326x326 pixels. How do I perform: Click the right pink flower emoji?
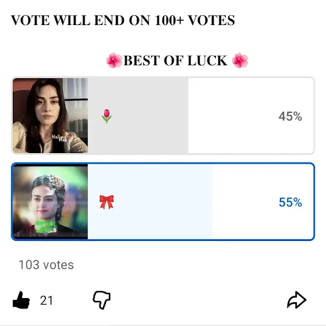click(240, 61)
